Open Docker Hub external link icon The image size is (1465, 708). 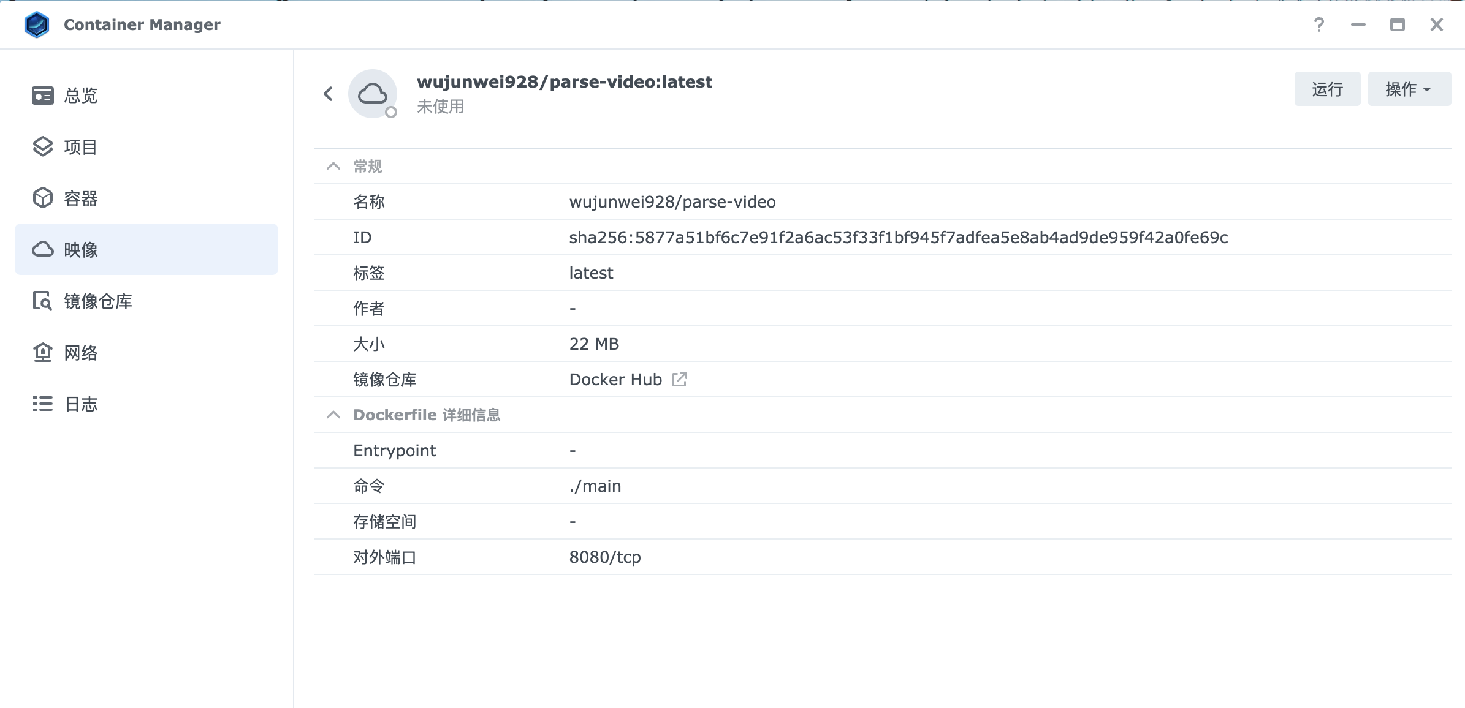679,380
